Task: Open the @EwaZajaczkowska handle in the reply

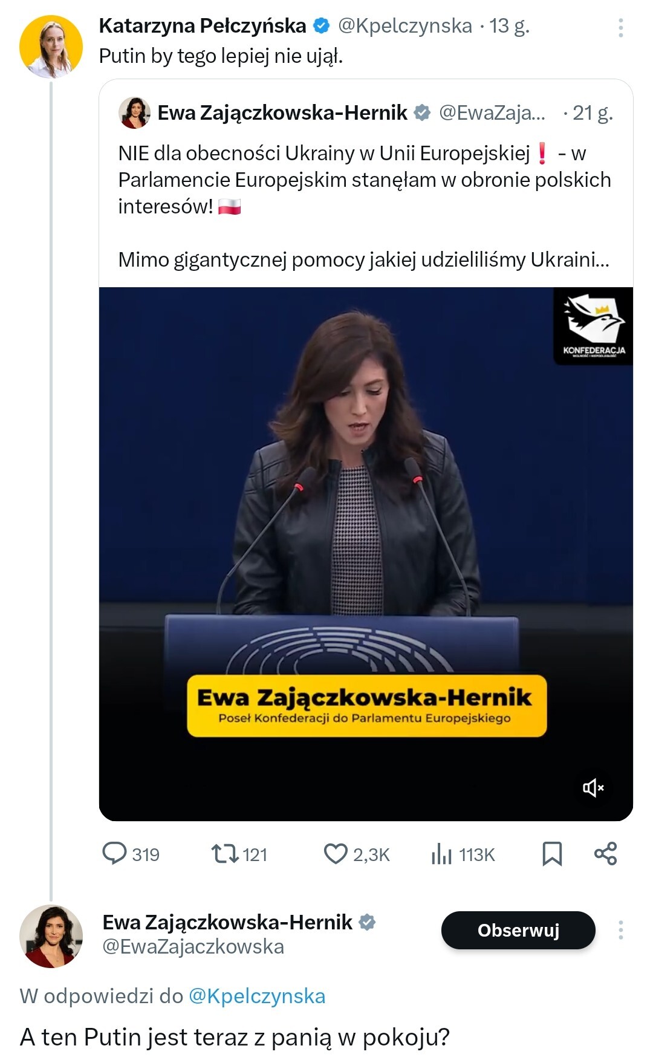Action: point(193,946)
